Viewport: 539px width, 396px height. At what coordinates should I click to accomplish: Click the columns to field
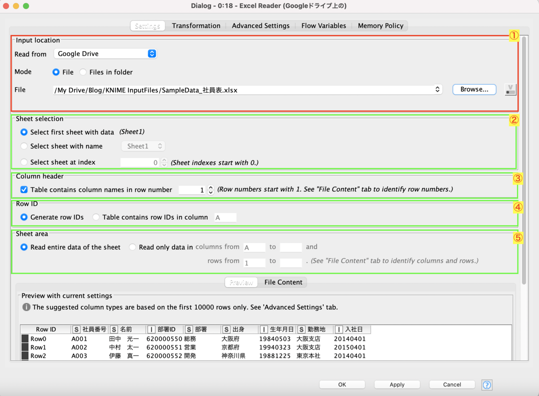click(x=291, y=247)
